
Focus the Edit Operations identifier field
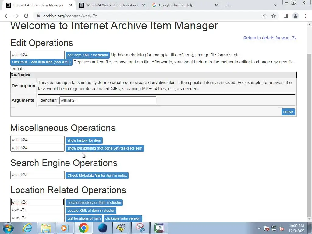pyautogui.click(x=37, y=55)
